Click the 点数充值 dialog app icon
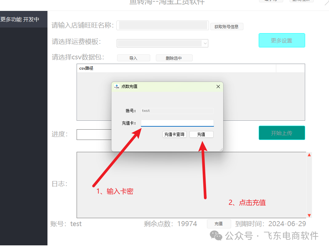This screenshot has width=329, height=249. tap(117, 87)
